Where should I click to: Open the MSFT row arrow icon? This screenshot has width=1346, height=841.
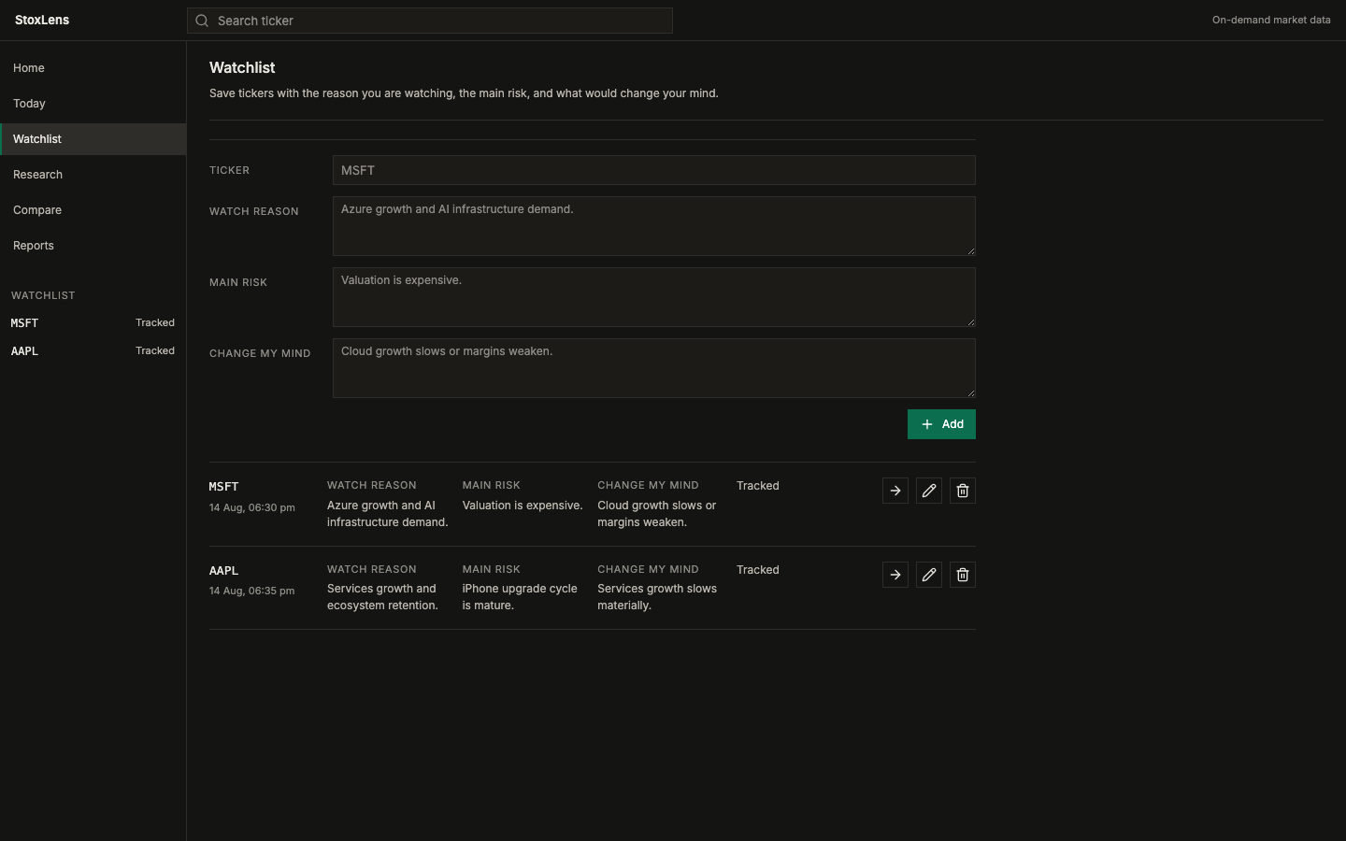895,491
